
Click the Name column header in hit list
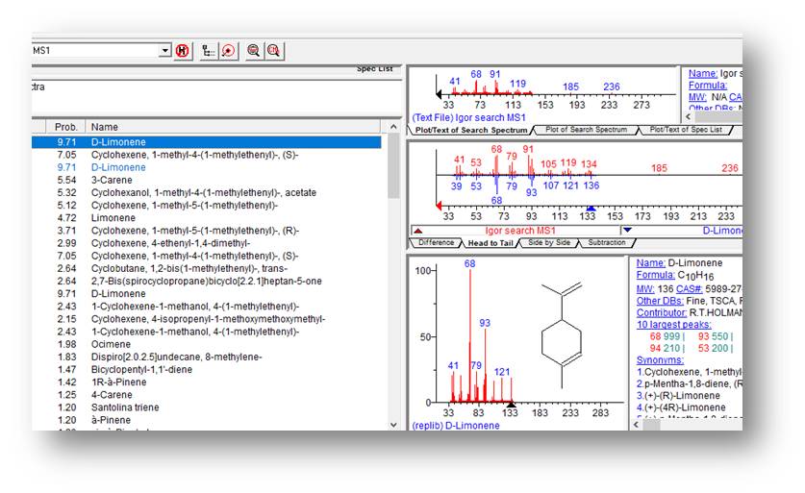point(233,127)
